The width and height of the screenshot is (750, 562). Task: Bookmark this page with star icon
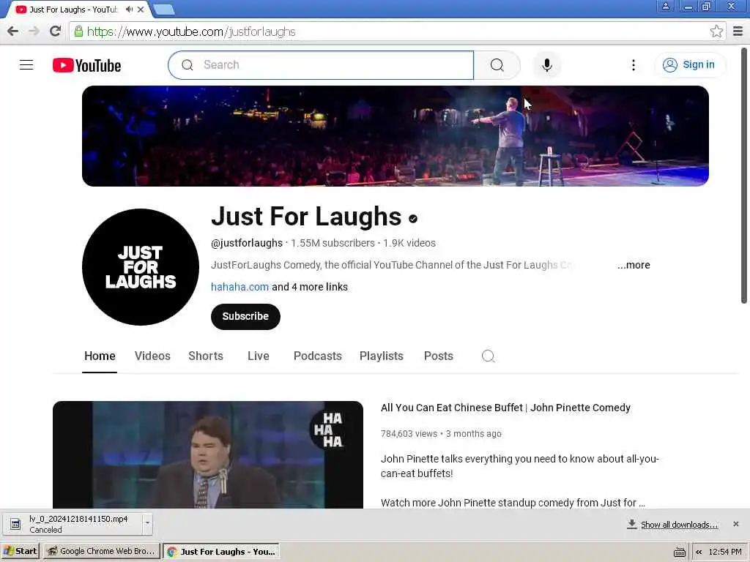[716, 31]
